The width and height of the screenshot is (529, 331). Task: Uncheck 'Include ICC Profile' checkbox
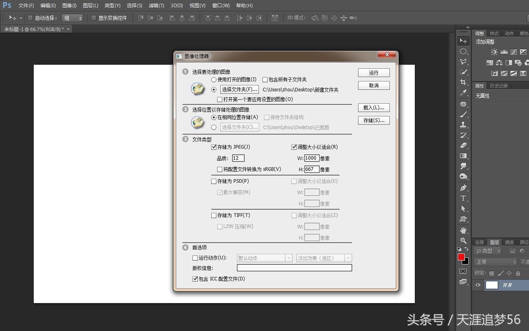tap(195, 279)
